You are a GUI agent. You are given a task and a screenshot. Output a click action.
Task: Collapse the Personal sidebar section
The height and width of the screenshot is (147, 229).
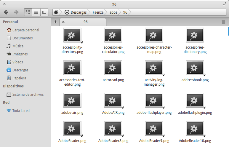(10, 22)
